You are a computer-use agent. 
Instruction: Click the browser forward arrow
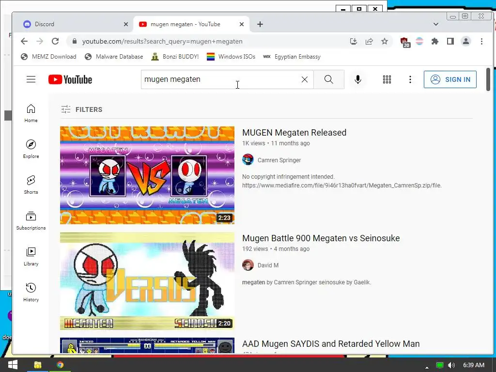click(x=40, y=41)
